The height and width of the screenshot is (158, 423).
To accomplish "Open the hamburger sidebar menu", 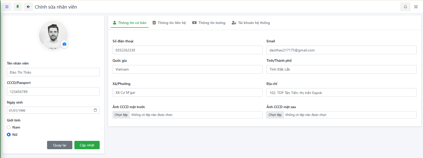I will [x=7, y=7].
